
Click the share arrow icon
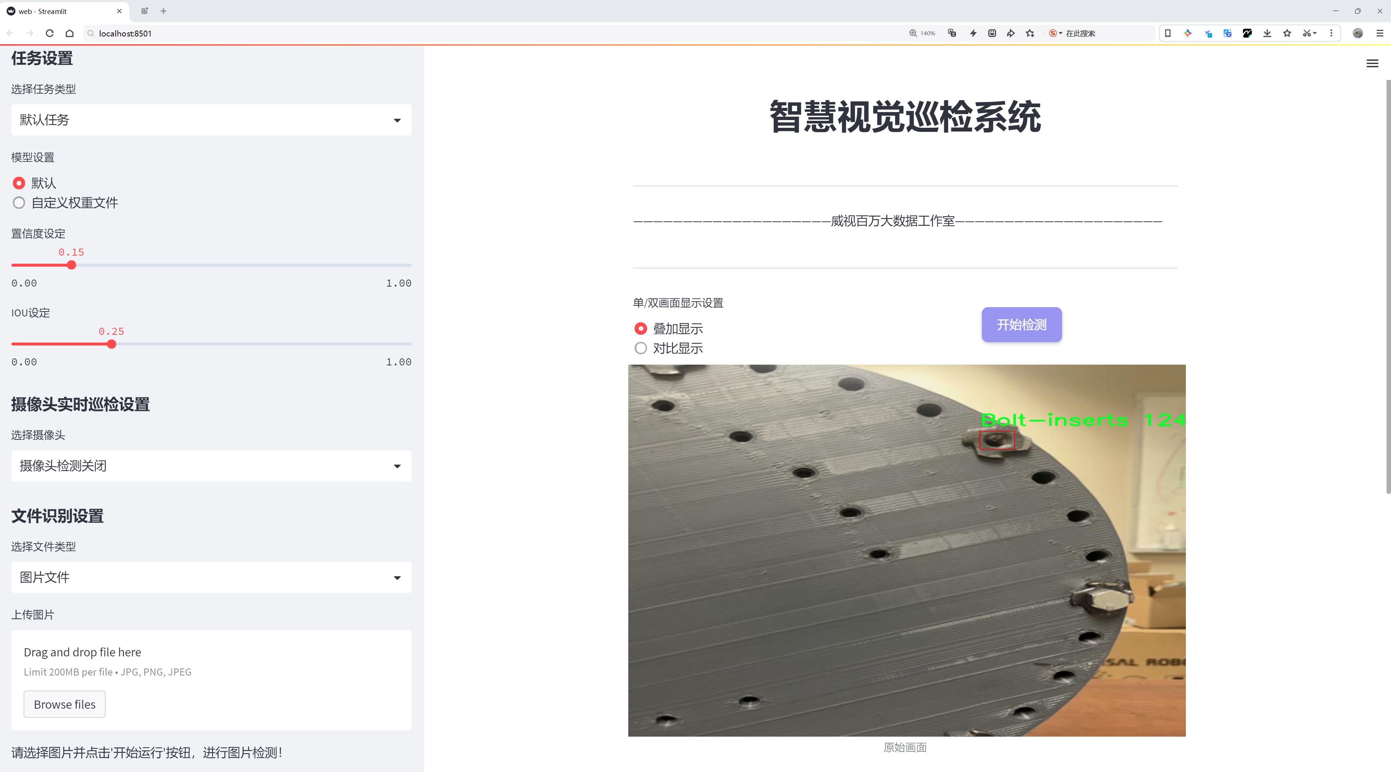tap(1011, 33)
